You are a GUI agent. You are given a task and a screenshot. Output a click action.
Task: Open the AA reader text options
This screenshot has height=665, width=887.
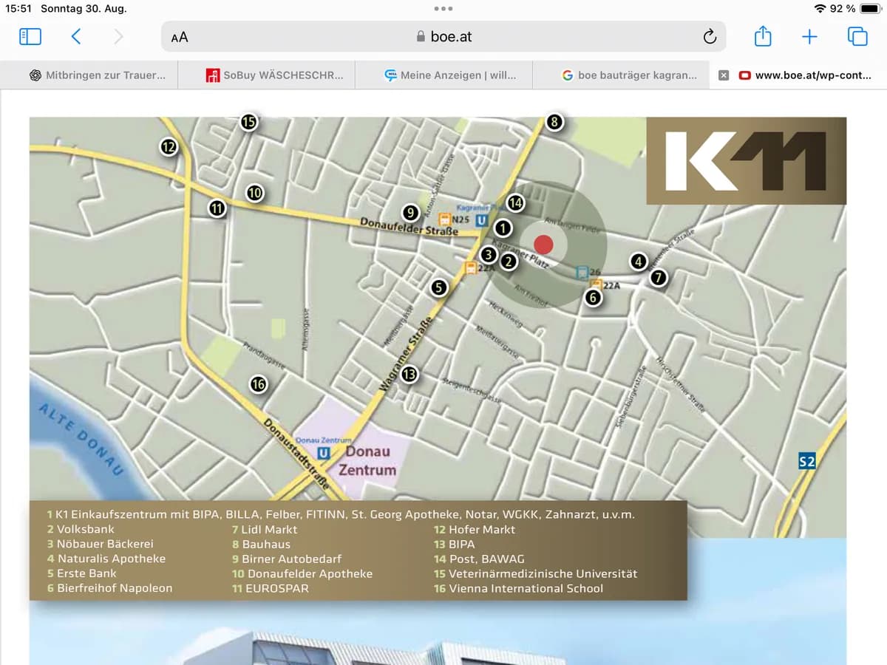coord(180,37)
